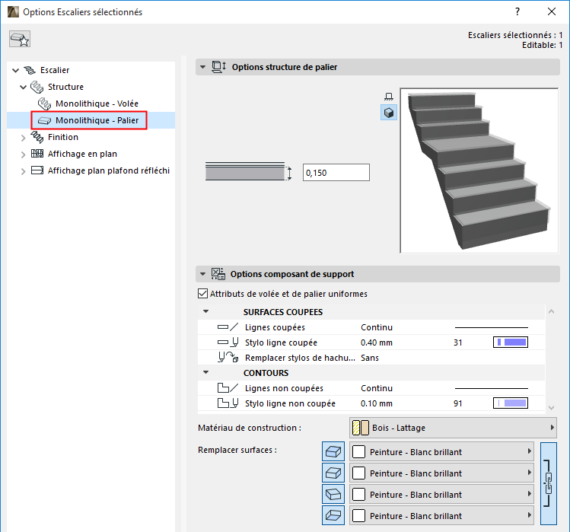This screenshot has height=532, width=570.
Task: Click the Stylo ligne coupée row icon
Action: (x=228, y=342)
